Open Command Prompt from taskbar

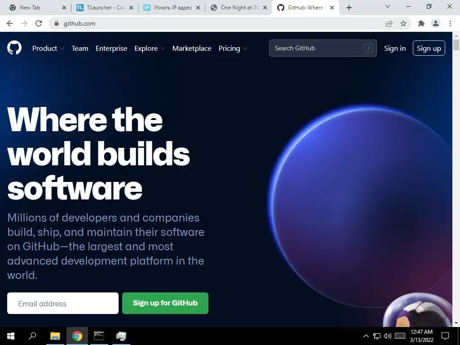(99, 336)
